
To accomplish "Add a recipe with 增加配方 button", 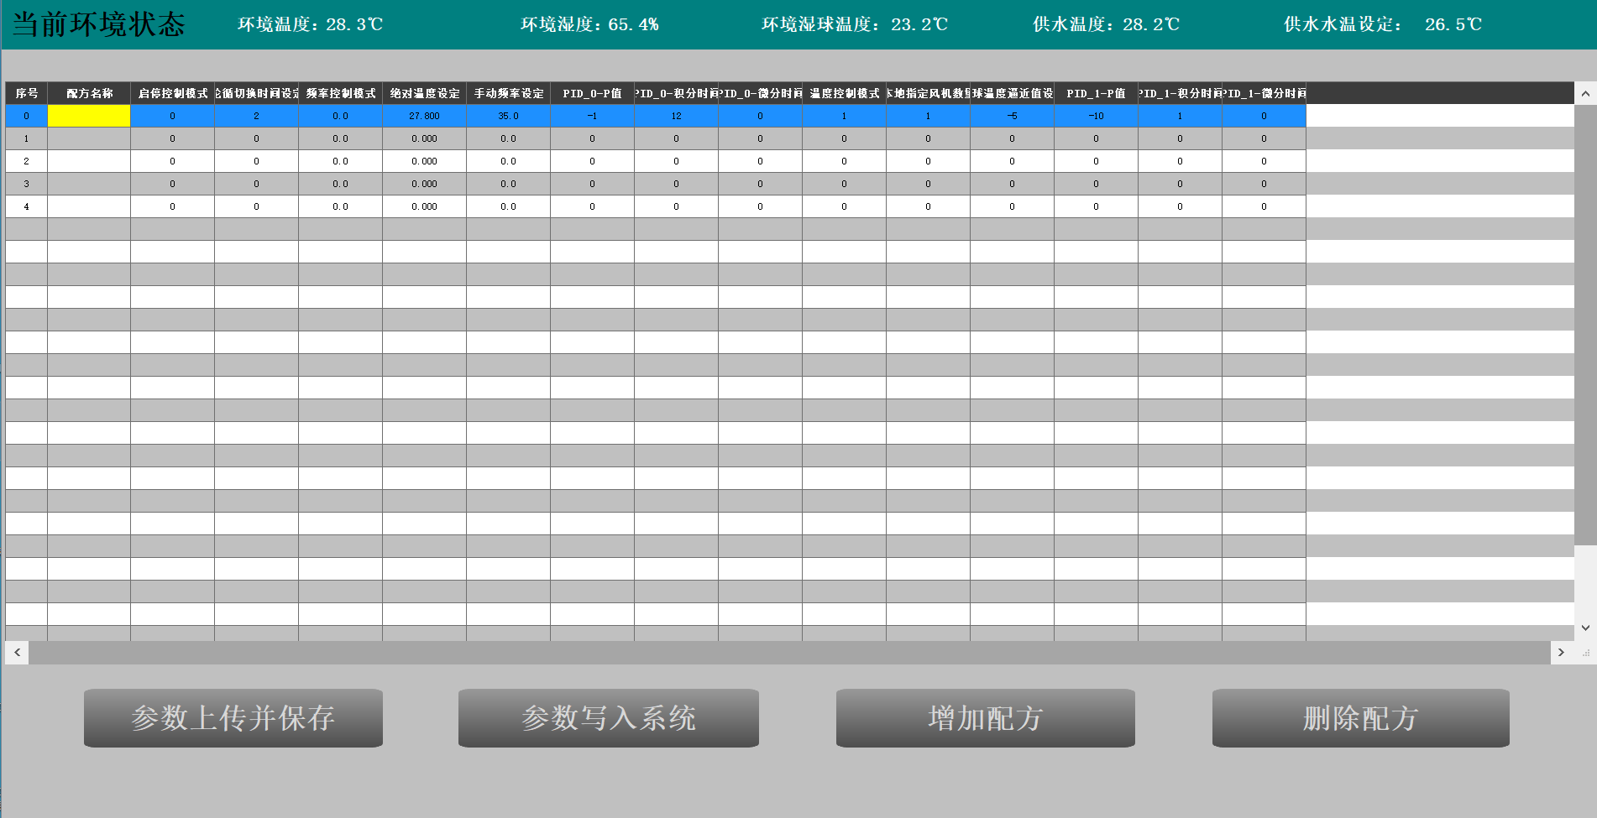I will click(985, 718).
